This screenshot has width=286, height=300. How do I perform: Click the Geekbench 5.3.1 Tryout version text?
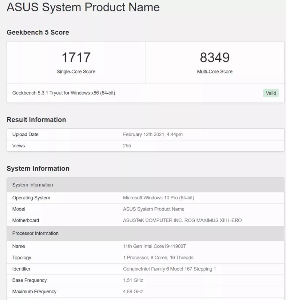tap(64, 93)
